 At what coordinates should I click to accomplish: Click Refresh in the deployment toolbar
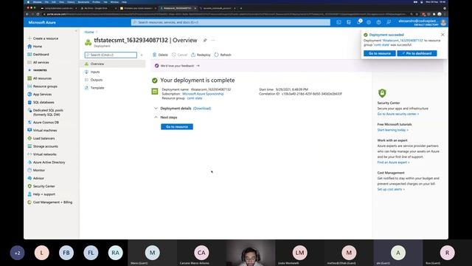223,55
